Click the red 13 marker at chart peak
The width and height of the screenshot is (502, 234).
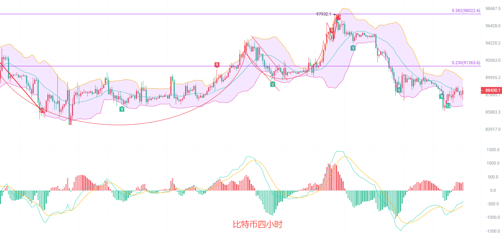[x=338, y=17]
